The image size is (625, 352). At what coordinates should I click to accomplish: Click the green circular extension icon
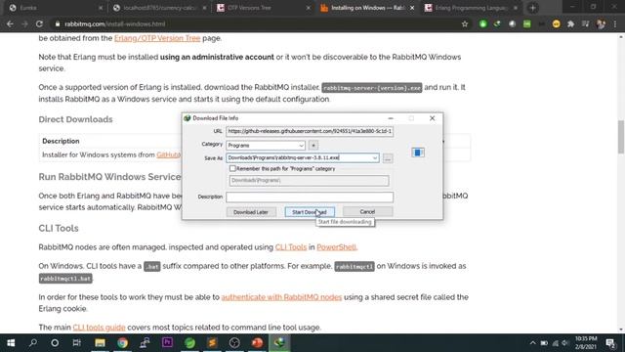tap(482, 23)
